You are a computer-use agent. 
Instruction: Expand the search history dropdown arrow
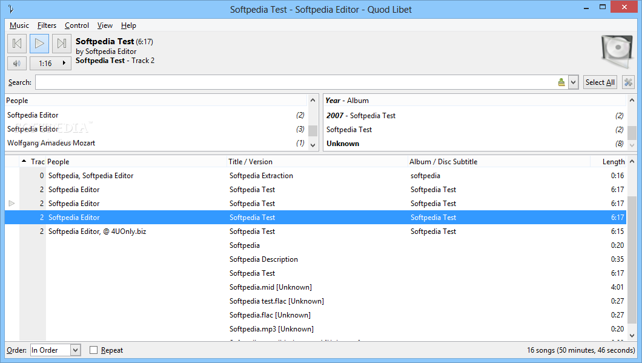click(573, 82)
